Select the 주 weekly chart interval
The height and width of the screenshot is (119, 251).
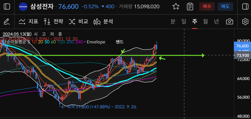click(x=195, y=22)
